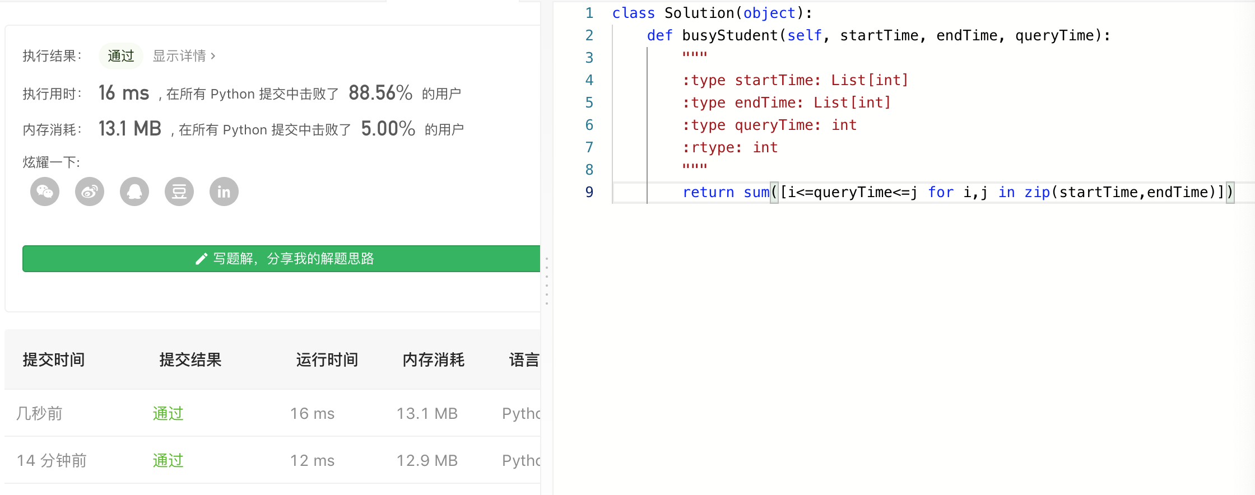Viewport: 1255px width, 495px height.
Task: Click the 提交结果 column header
Action: pos(190,359)
